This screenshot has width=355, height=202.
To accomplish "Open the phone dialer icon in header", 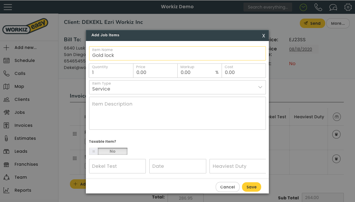I will pos(318,7).
